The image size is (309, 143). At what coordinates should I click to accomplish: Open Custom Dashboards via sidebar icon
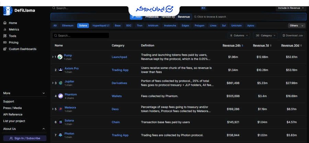tap(5, 49)
